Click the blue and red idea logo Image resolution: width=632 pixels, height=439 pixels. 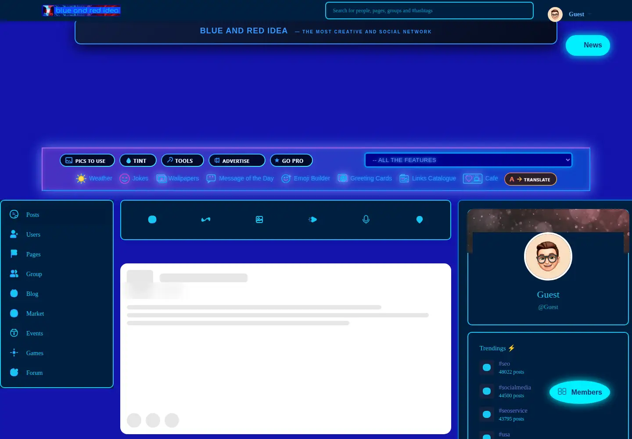(81, 11)
